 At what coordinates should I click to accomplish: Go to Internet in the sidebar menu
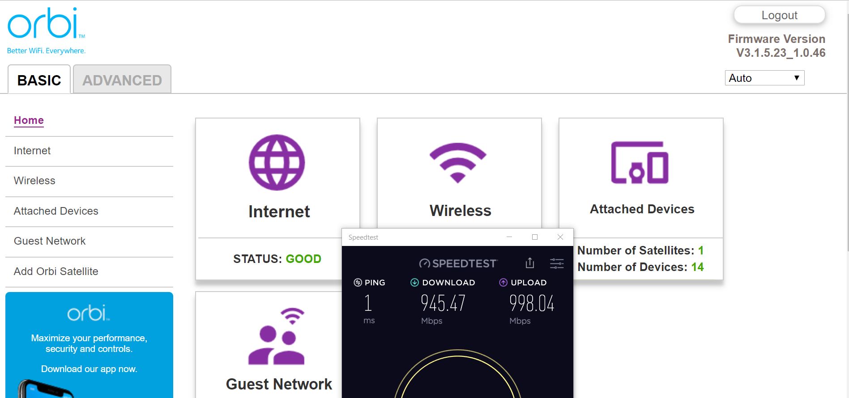pyautogui.click(x=32, y=151)
